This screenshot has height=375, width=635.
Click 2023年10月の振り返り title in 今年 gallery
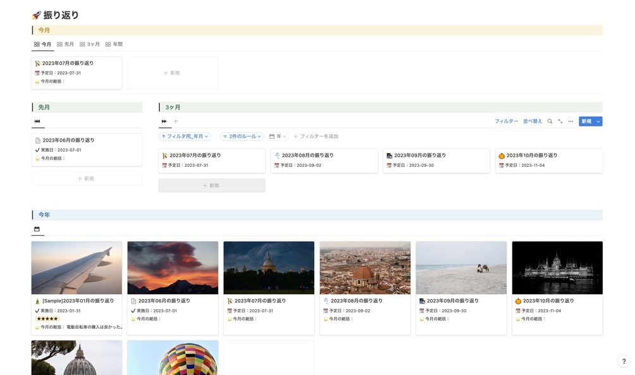[548, 301]
